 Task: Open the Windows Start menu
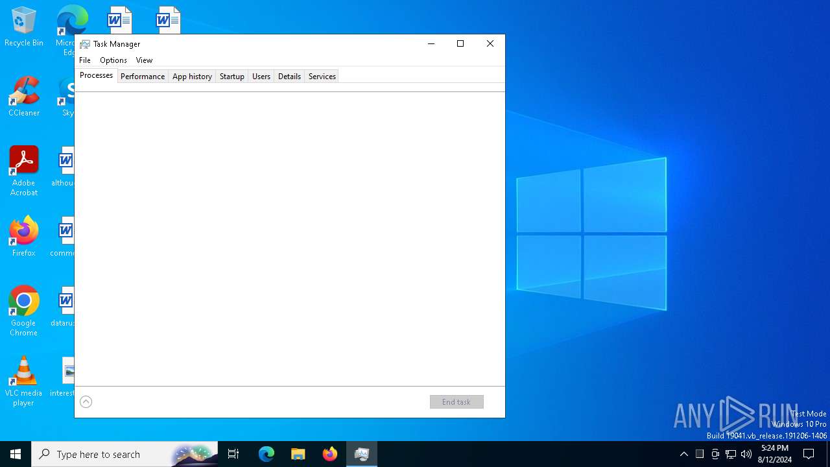[16, 454]
